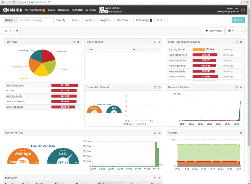Open Events Per Second widget settings gear
Viewport: 251px width, 184px height.
[159, 87]
